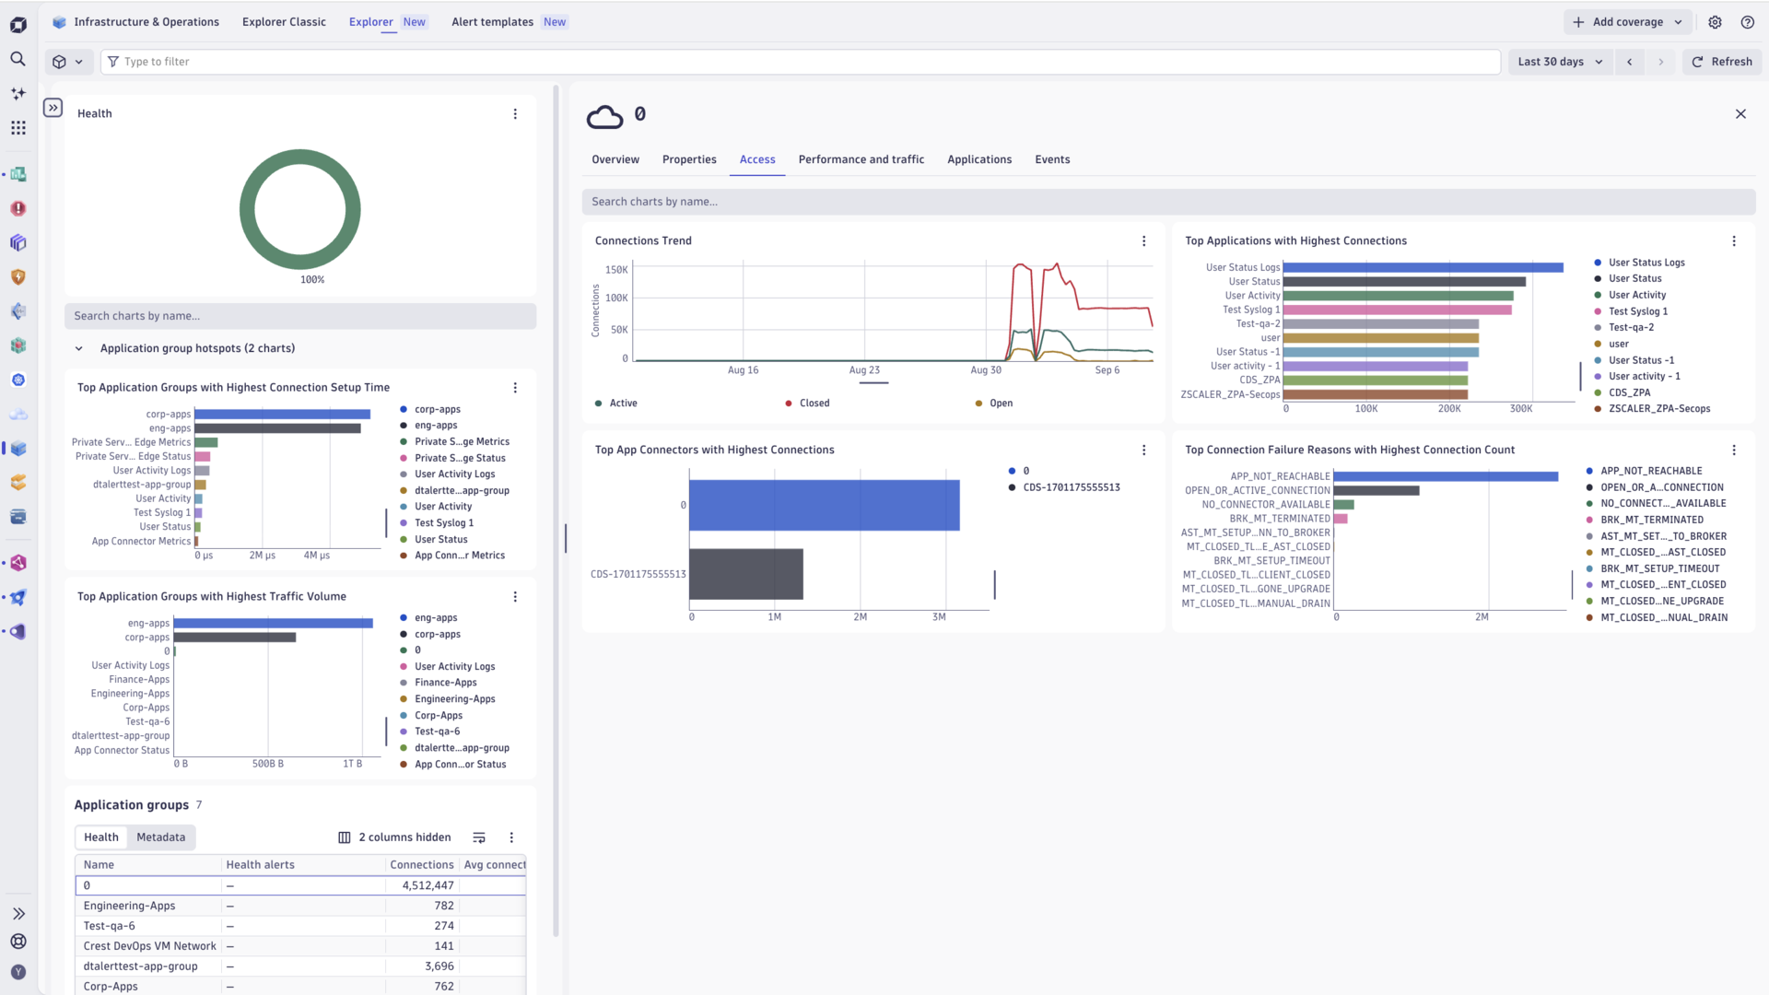Toggle APP_NOT_REACHABLE legend entry
The width and height of the screenshot is (1769, 995).
click(1644, 471)
